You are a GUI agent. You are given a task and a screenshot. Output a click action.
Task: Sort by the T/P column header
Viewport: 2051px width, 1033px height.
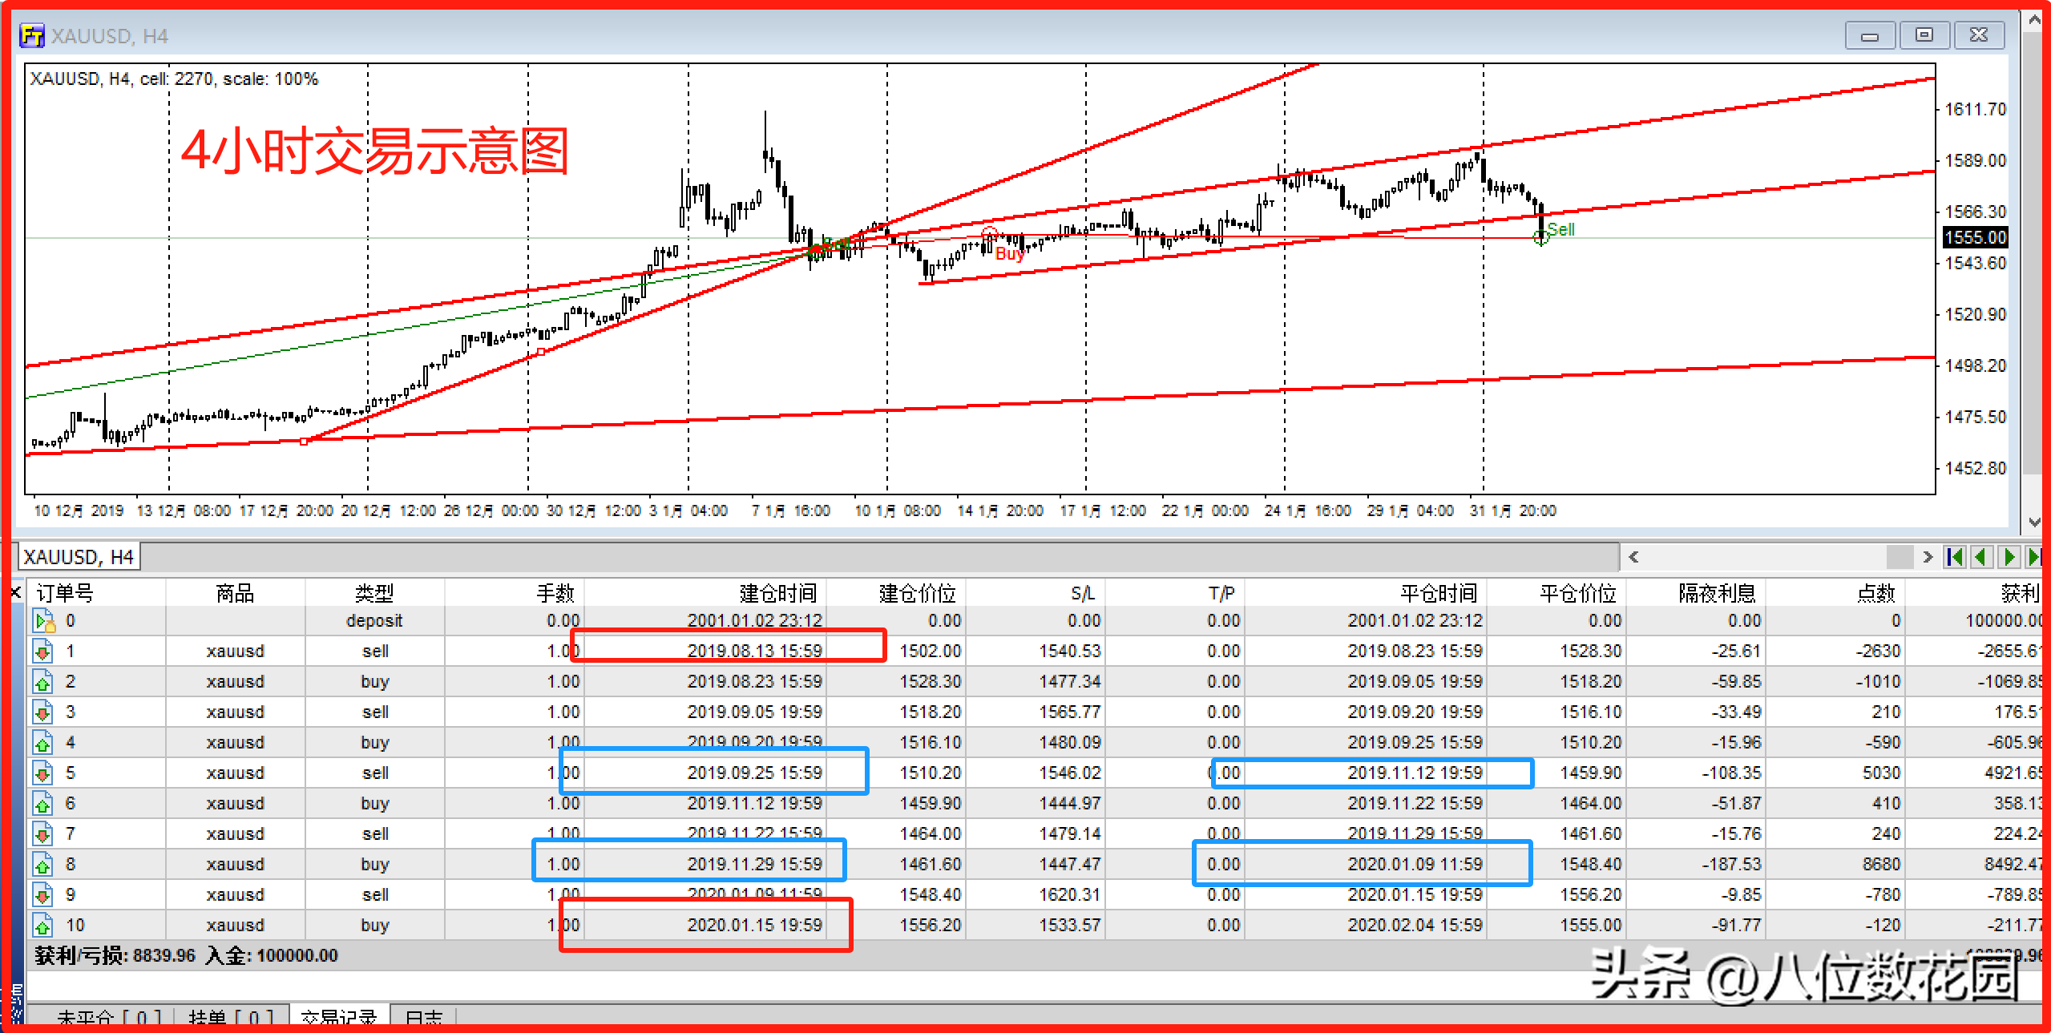pyautogui.click(x=1175, y=593)
